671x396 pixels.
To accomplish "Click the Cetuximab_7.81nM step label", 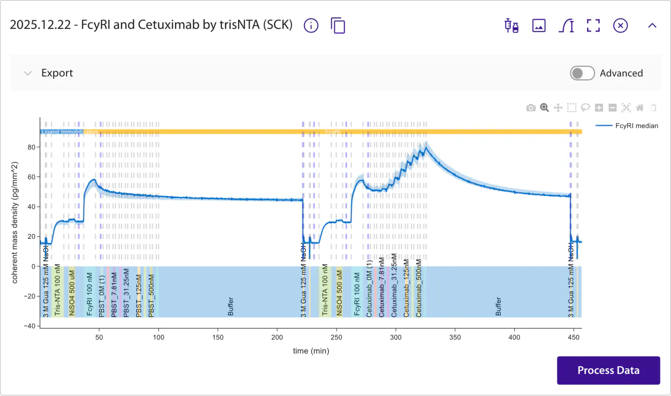I will pyautogui.click(x=382, y=286).
